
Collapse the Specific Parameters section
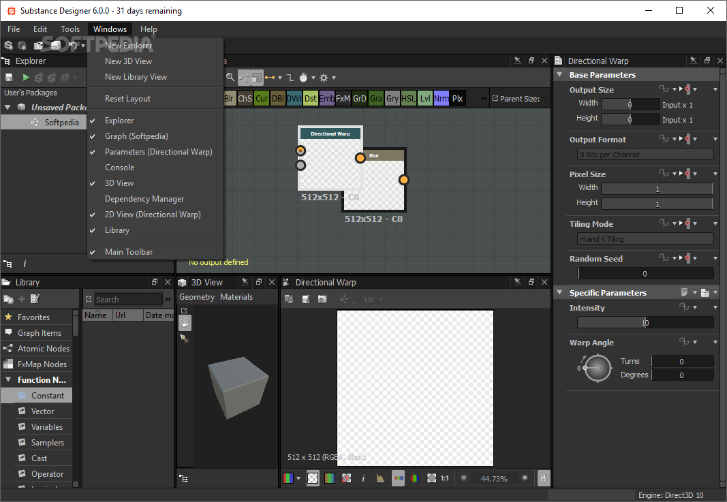pos(559,292)
